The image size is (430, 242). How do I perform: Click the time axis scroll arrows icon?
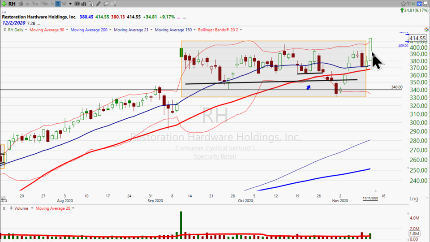3,198
